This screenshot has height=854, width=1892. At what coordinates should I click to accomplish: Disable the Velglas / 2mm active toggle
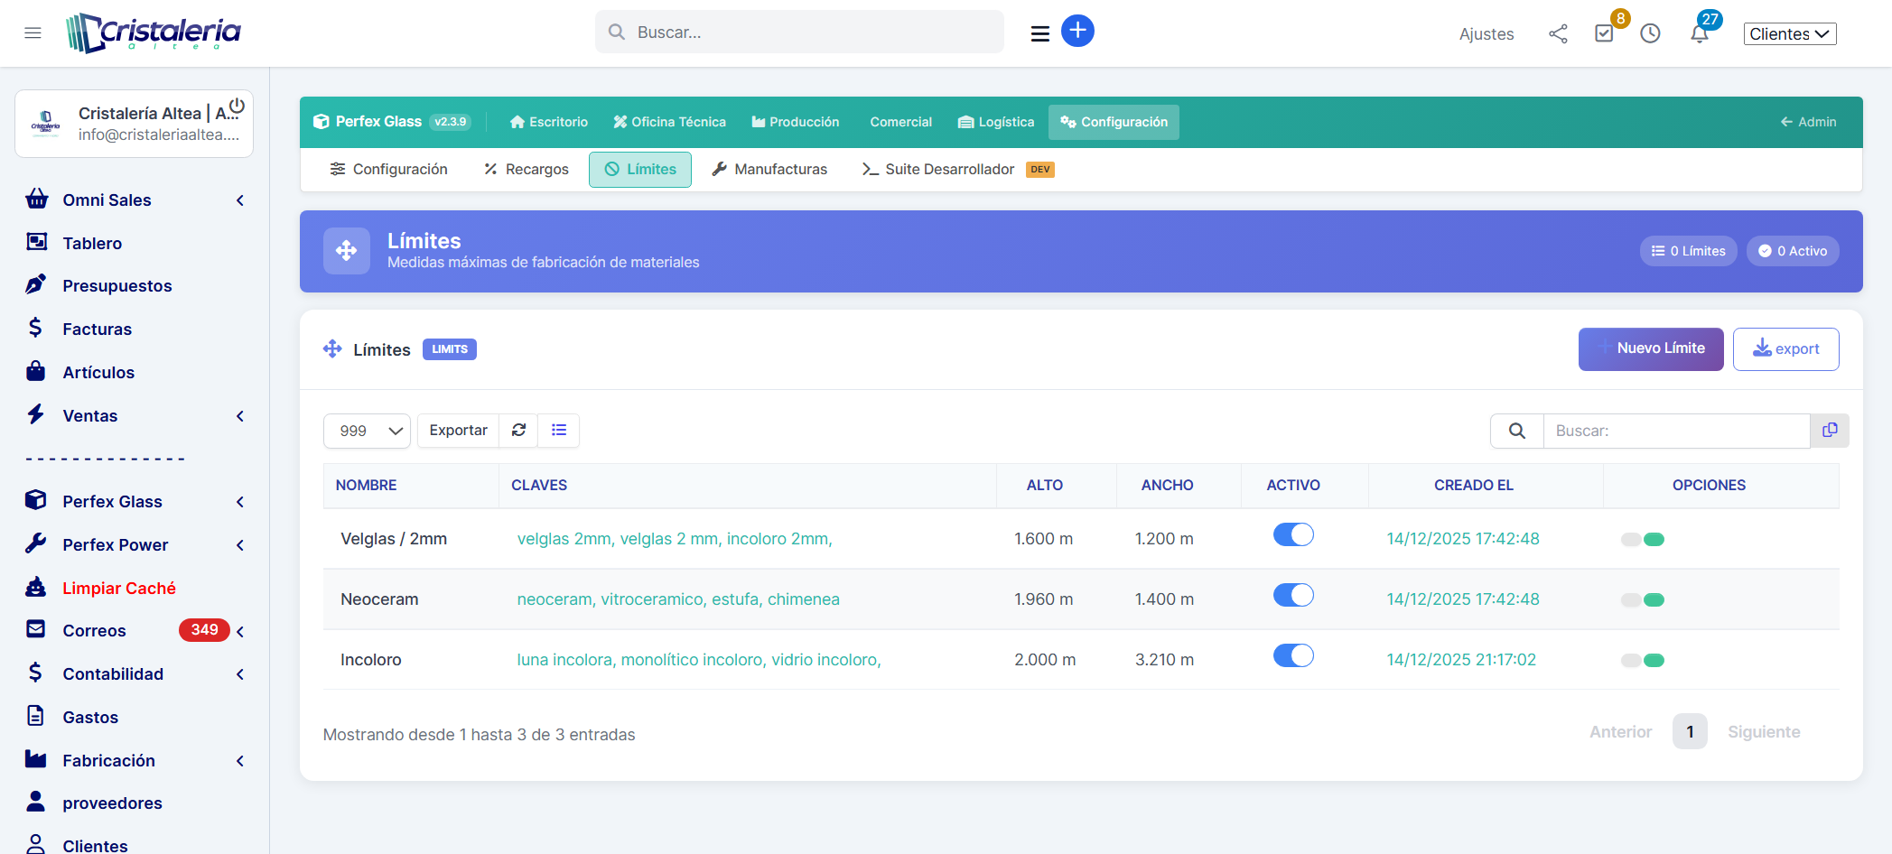coord(1293,535)
